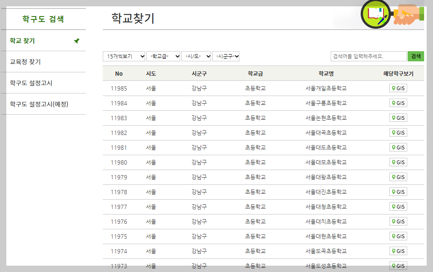
Task: Click the 학구도 검색 sidebar heading
Action: [43, 19]
